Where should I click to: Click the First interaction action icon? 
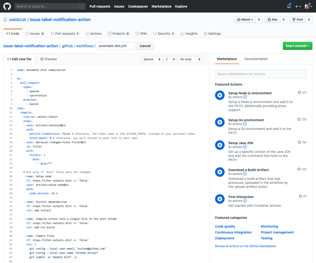(x=220, y=199)
